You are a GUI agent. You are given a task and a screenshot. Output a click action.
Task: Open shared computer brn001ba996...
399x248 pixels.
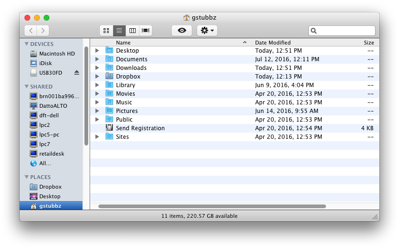(x=55, y=96)
